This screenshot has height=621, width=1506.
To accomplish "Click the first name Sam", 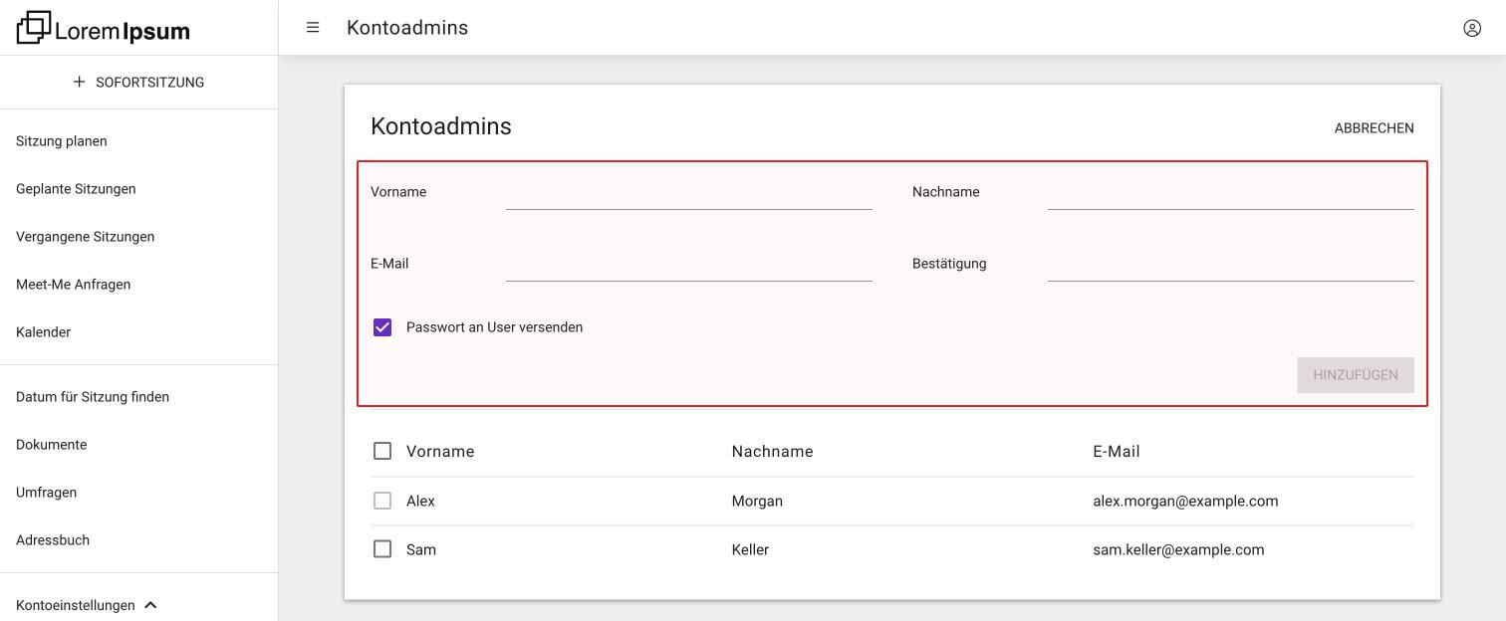I will [421, 550].
